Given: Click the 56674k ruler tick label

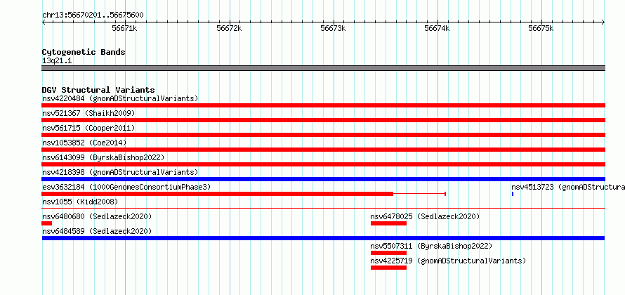Looking at the screenshot, I should click(x=437, y=28).
